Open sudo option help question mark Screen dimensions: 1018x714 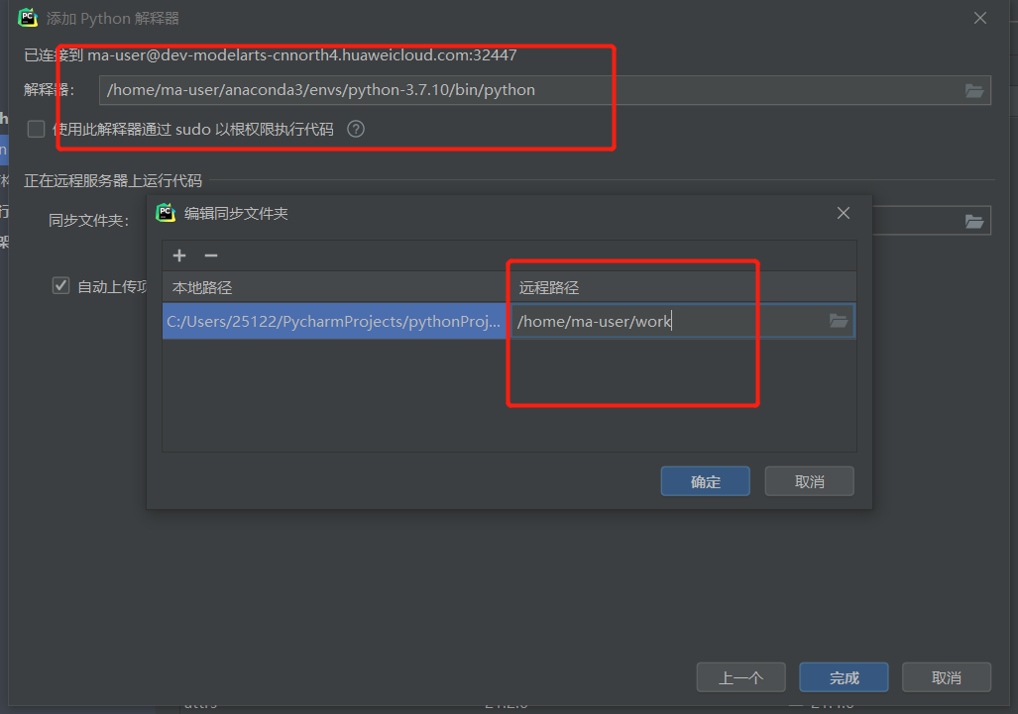(356, 129)
